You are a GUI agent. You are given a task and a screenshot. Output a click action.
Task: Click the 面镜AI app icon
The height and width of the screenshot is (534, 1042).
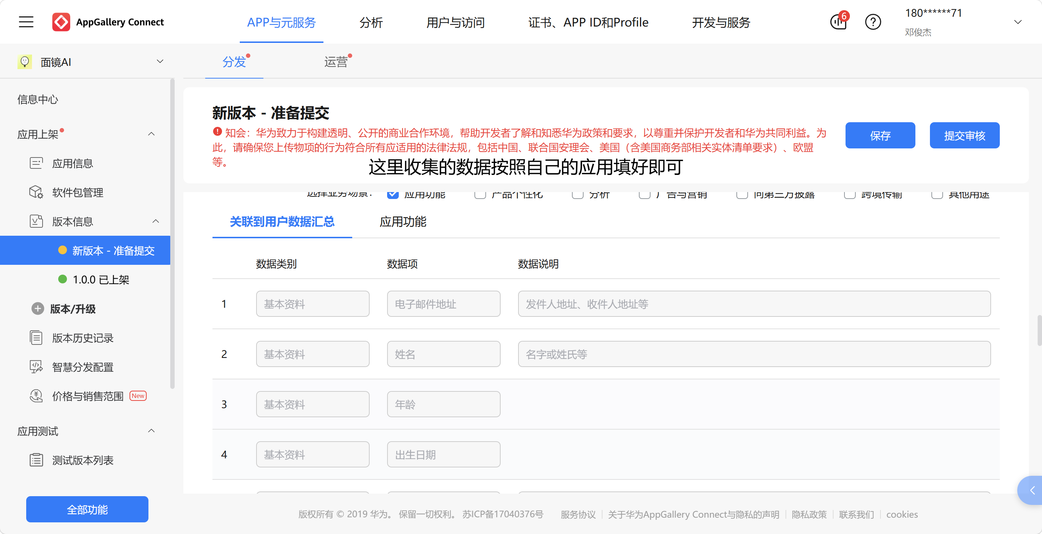click(25, 62)
